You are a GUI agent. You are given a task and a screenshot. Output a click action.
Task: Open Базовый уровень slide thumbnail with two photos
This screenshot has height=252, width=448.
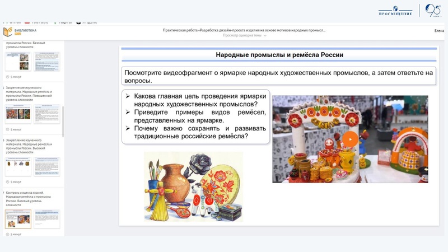pyautogui.click(x=18, y=62)
